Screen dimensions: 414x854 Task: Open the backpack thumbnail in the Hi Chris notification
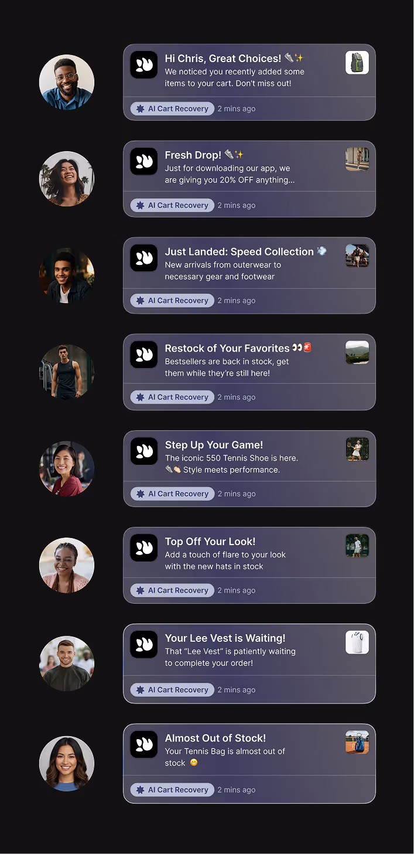pyautogui.click(x=357, y=62)
